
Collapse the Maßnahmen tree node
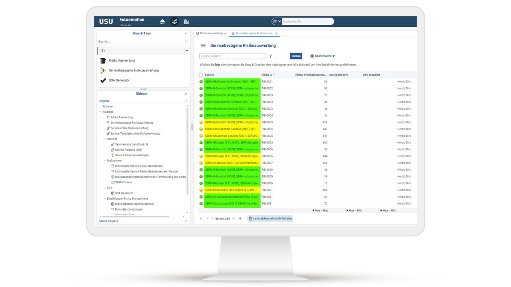click(x=105, y=161)
